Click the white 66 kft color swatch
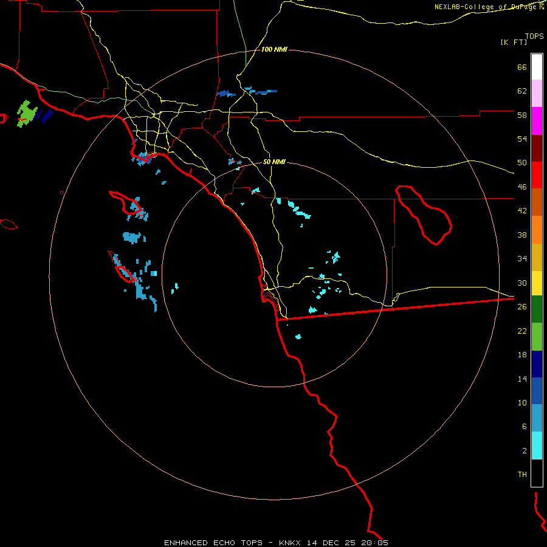This screenshot has height=547, width=547. coord(537,67)
